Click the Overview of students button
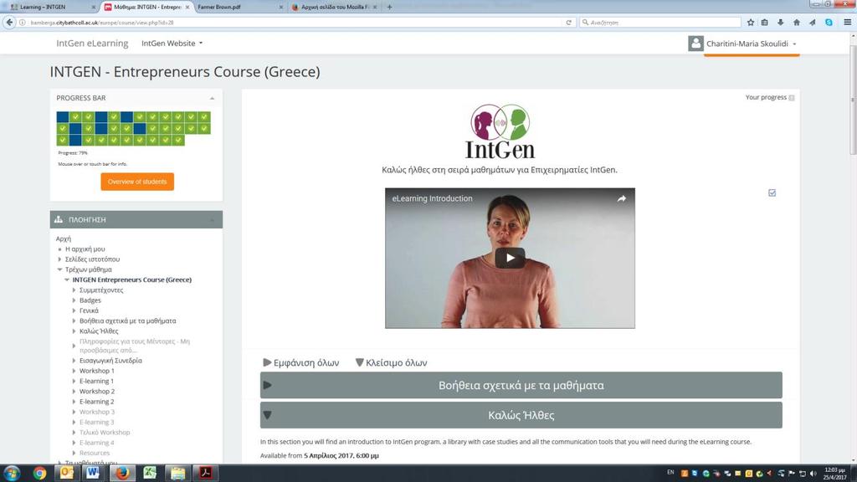Screen dimensions: 857x482 tap(137, 182)
